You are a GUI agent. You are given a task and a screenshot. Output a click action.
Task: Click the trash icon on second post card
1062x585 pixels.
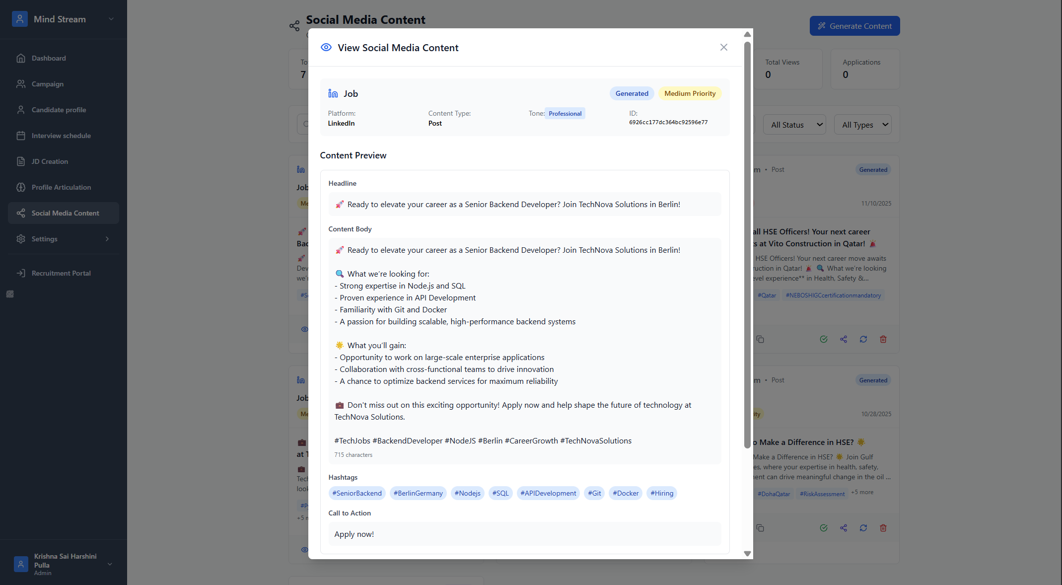click(x=883, y=528)
